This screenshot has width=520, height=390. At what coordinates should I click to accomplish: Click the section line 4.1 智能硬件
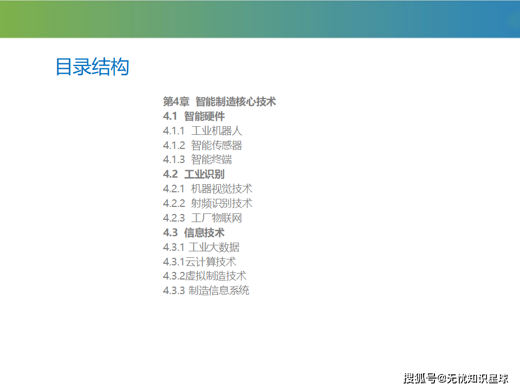tap(194, 116)
